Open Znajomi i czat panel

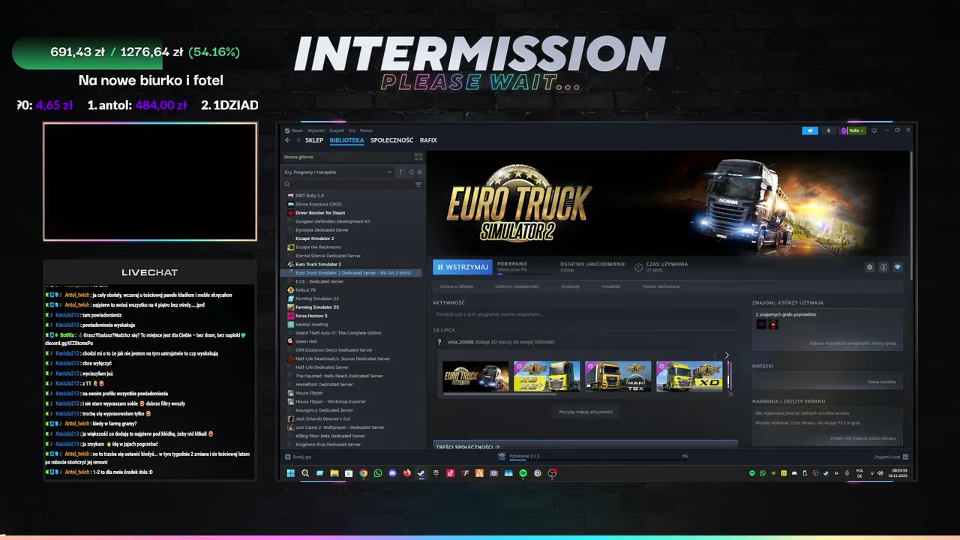[x=891, y=456]
